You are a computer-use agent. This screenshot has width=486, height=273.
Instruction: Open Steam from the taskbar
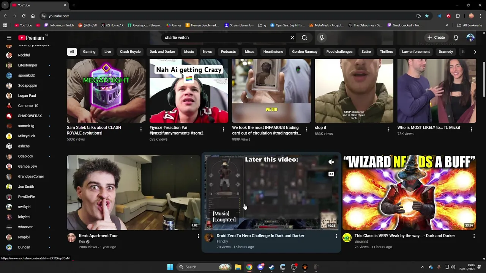[271, 267]
